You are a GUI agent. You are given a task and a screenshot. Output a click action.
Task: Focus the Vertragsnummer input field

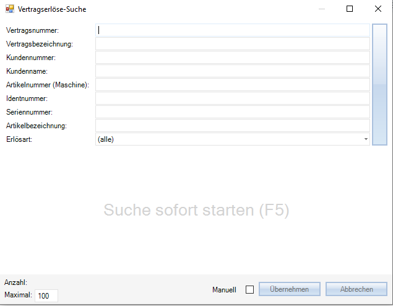232,30
